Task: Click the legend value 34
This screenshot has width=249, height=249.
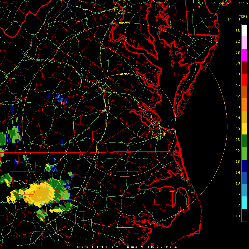Action: coord(238,118)
